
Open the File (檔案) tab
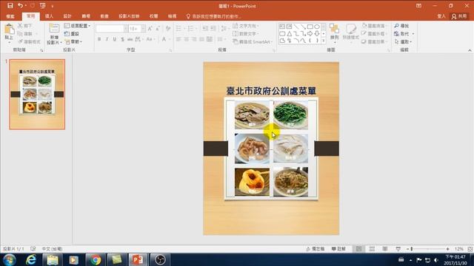(10, 16)
